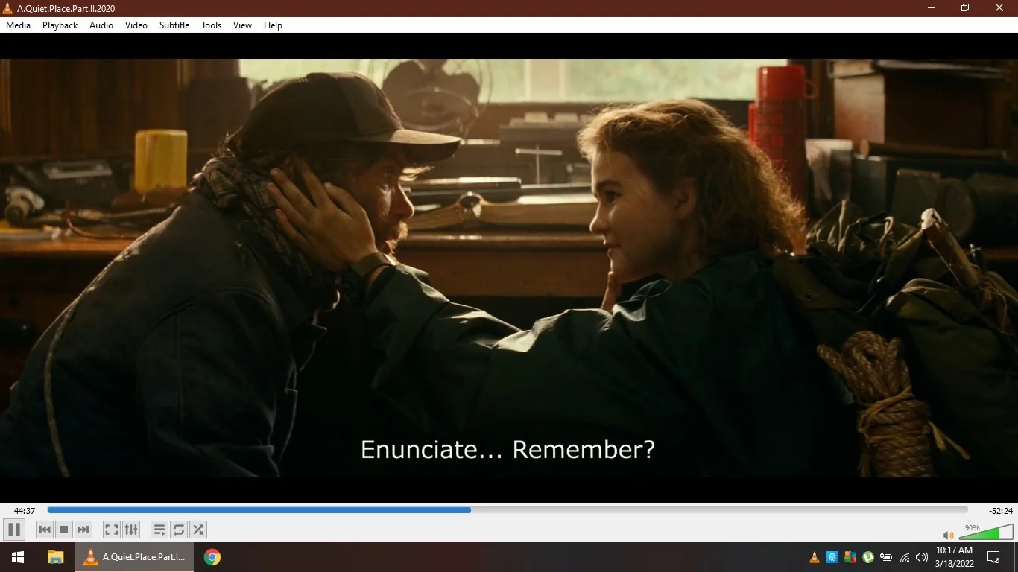
Task: Open the Windows Start menu
Action: tap(18, 557)
